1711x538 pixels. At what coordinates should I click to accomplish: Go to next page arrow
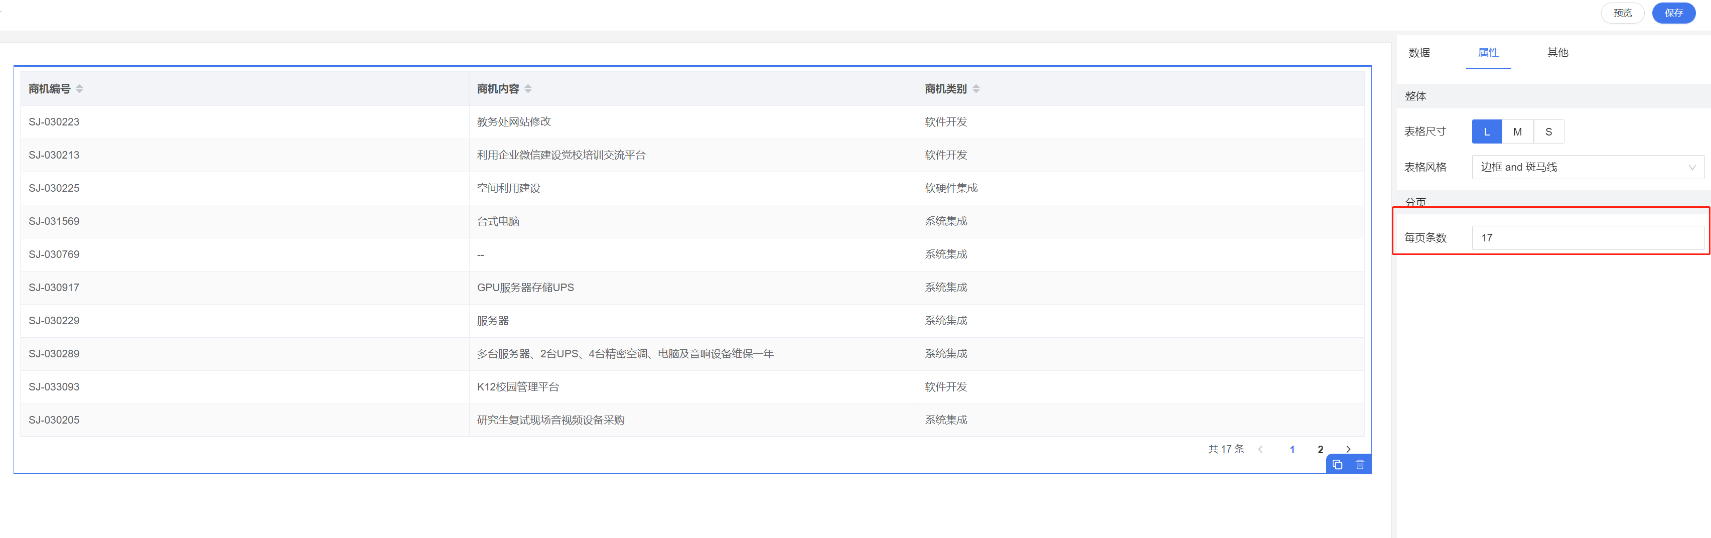pos(1348,450)
